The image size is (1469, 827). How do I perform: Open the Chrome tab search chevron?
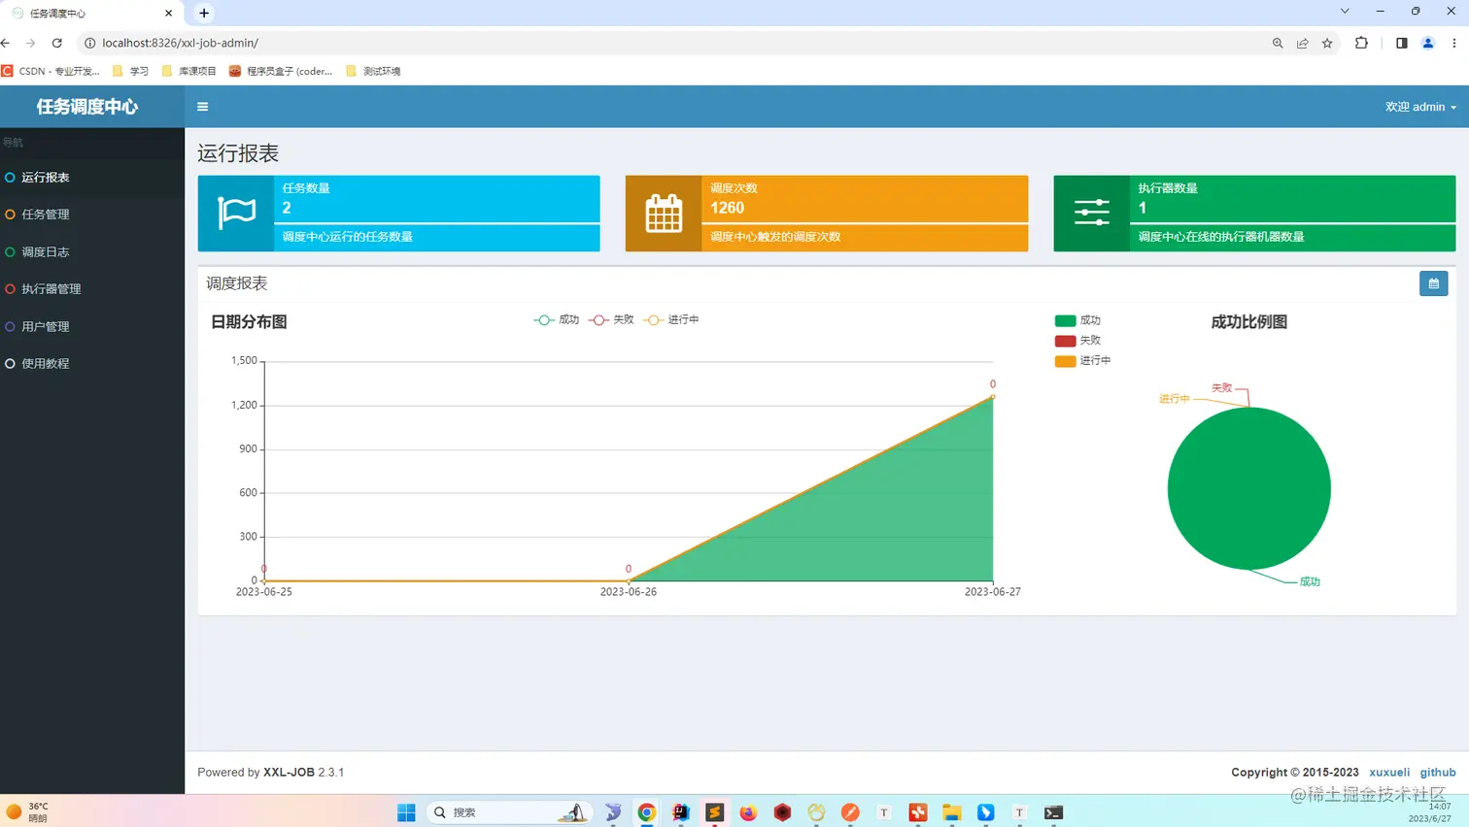click(x=1345, y=12)
